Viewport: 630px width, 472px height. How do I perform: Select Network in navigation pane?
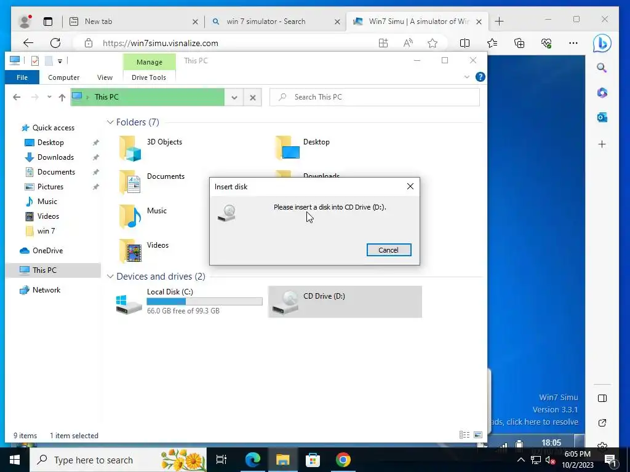[x=46, y=290]
